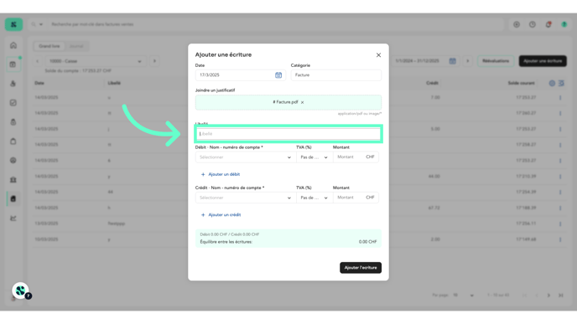577x324 pixels.
Task: Click the search magnifier icon
Action: tap(34, 24)
